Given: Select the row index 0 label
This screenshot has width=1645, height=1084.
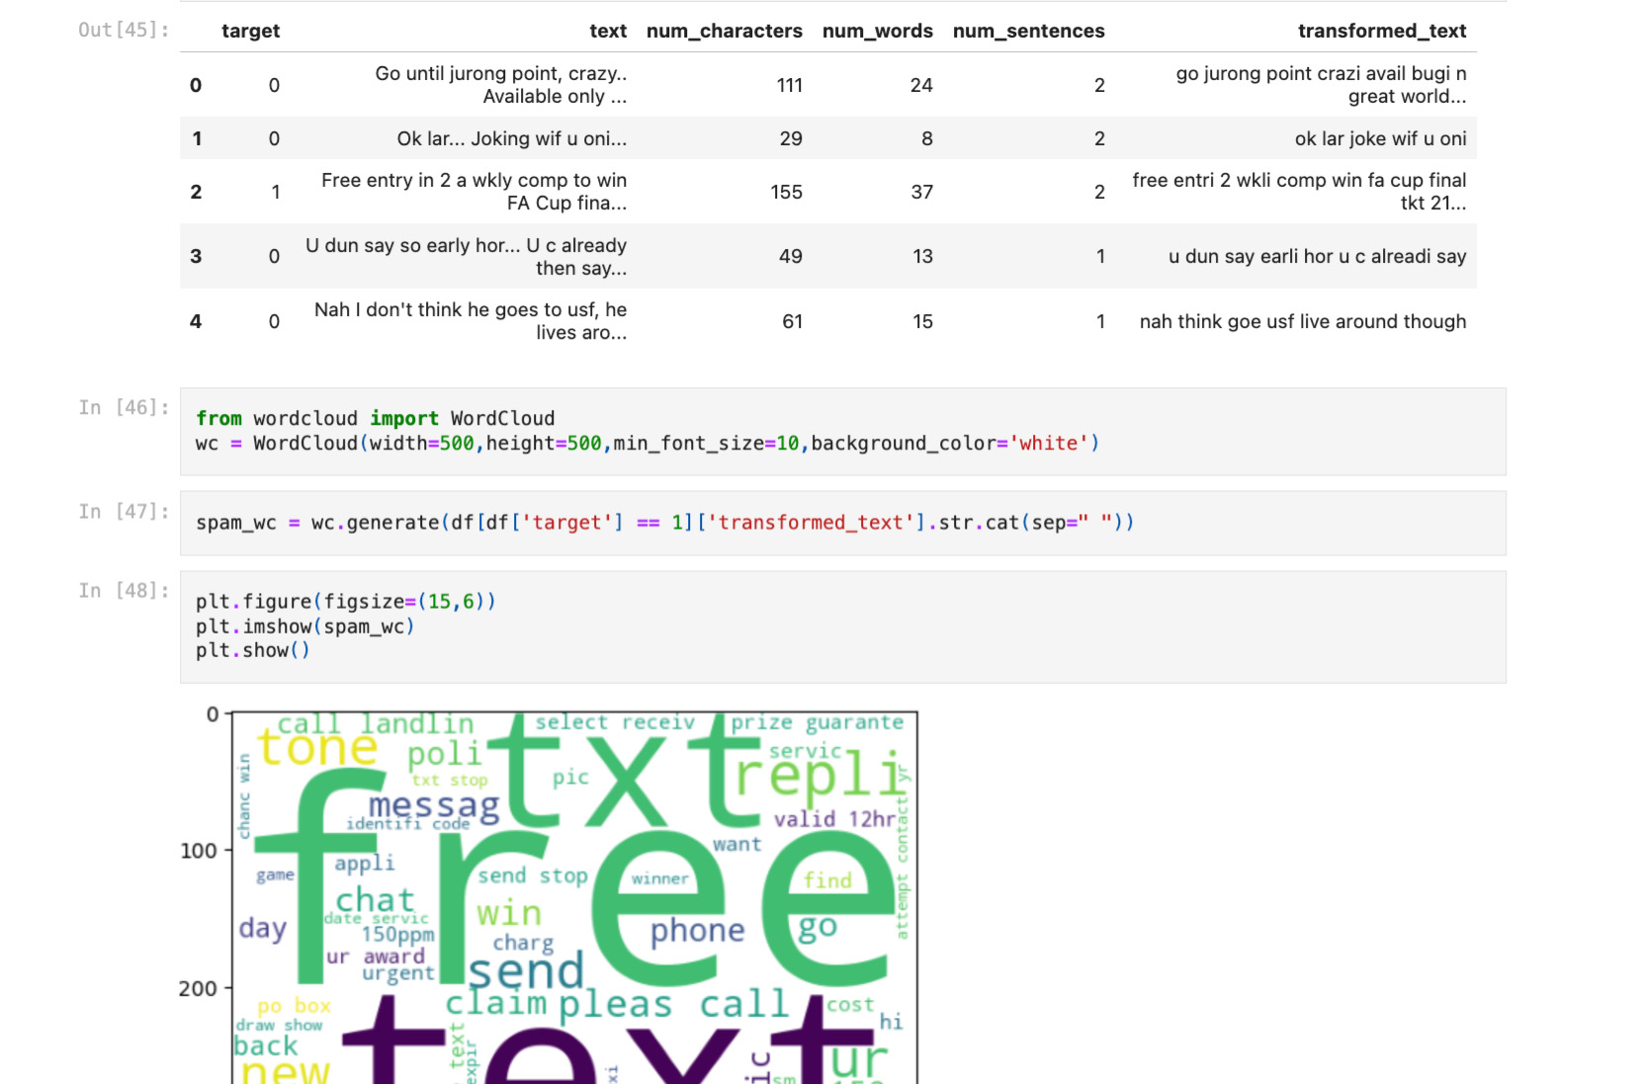Looking at the screenshot, I should click(196, 85).
